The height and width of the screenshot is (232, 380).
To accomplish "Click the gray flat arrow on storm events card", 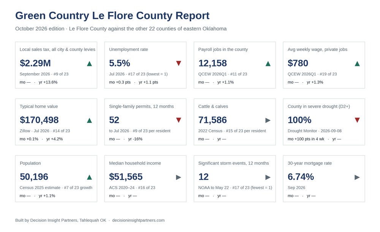I will point(268,177).
